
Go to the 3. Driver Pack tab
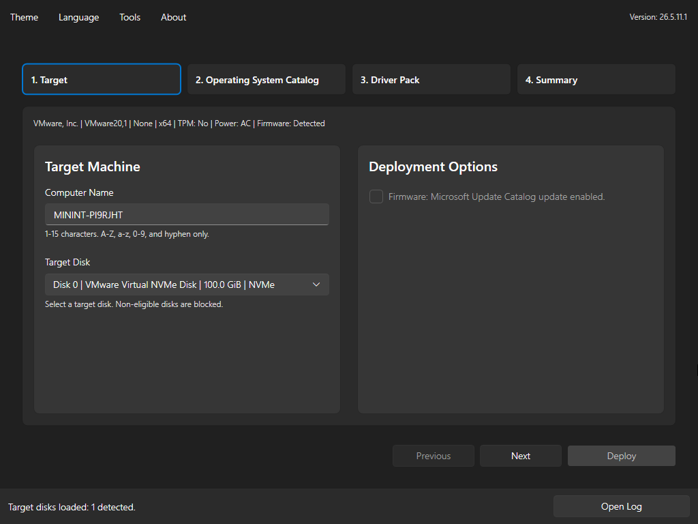431,79
